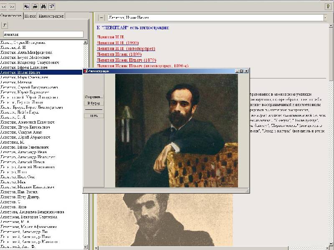Select the "Виктория Сергеевна" entry in the list

point(29,217)
